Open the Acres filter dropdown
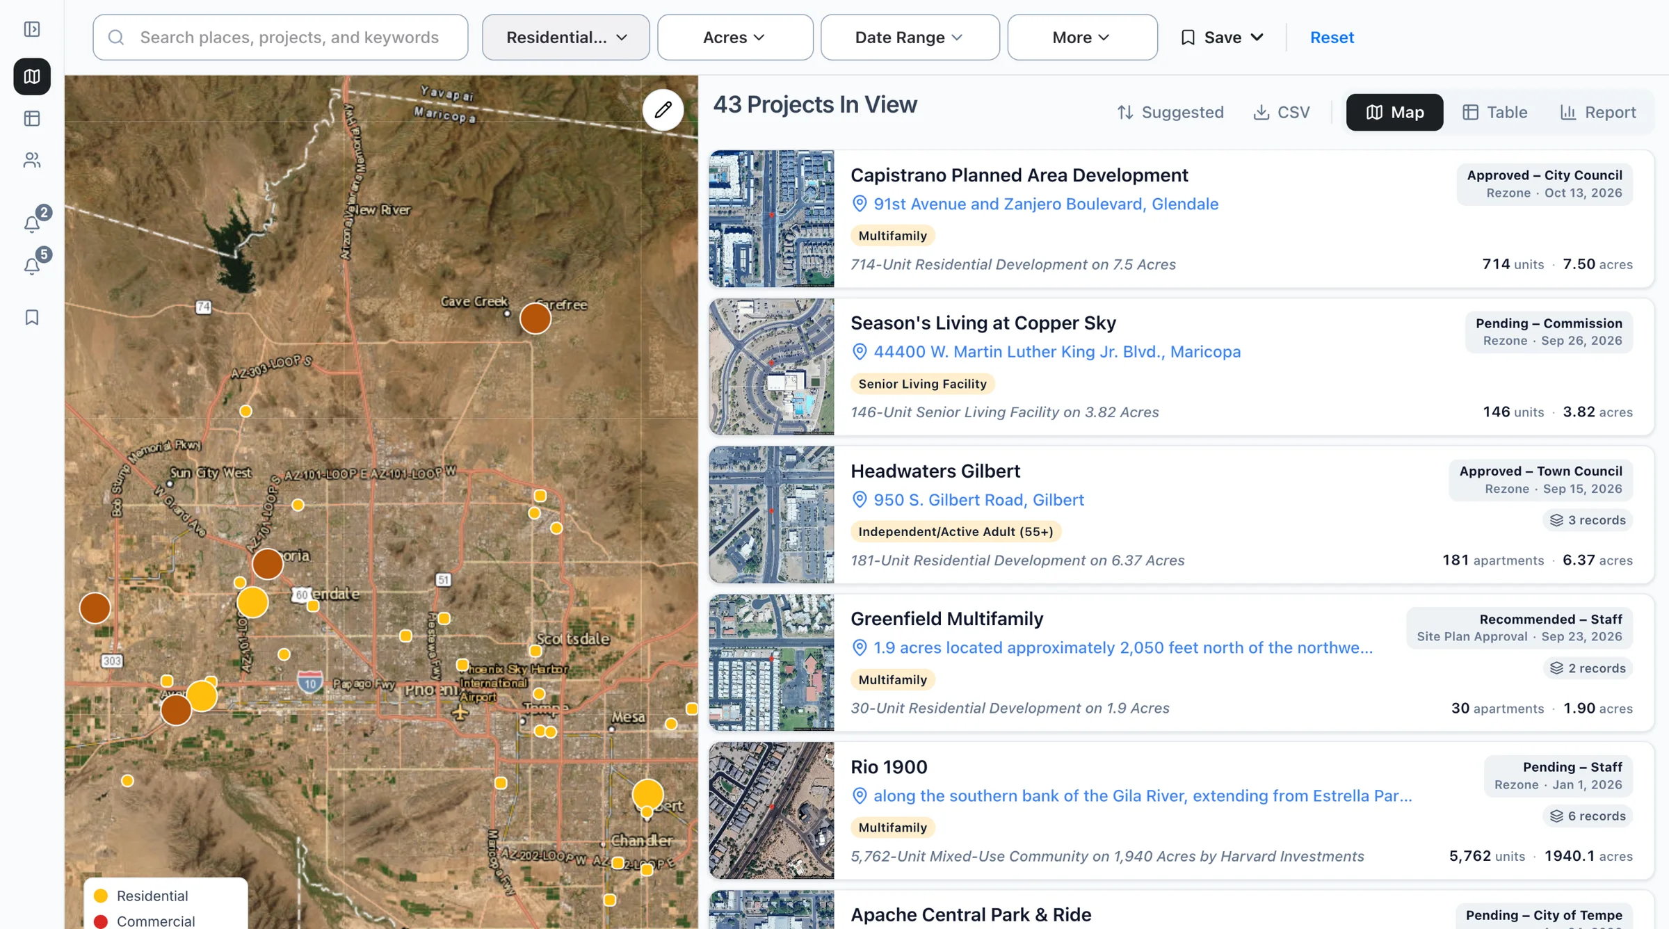The width and height of the screenshot is (1669, 929). click(735, 38)
